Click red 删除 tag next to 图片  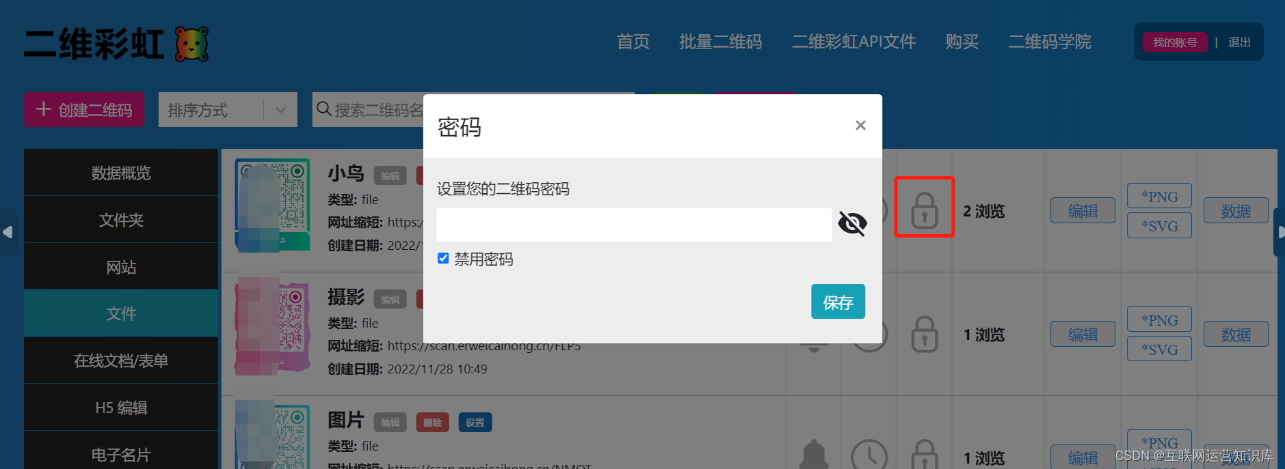coord(432,423)
